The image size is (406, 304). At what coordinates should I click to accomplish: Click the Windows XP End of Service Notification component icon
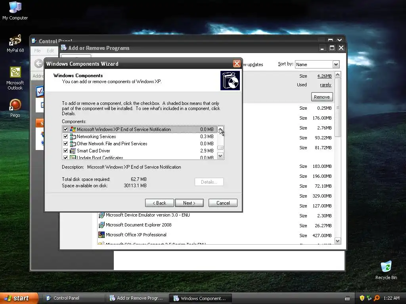(73, 129)
